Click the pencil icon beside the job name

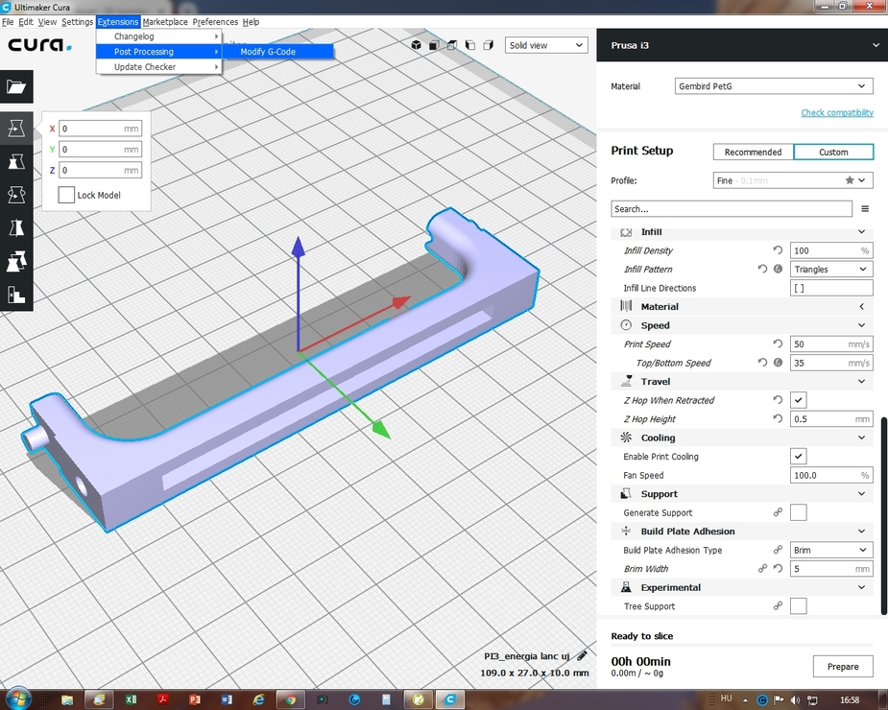coord(582,656)
